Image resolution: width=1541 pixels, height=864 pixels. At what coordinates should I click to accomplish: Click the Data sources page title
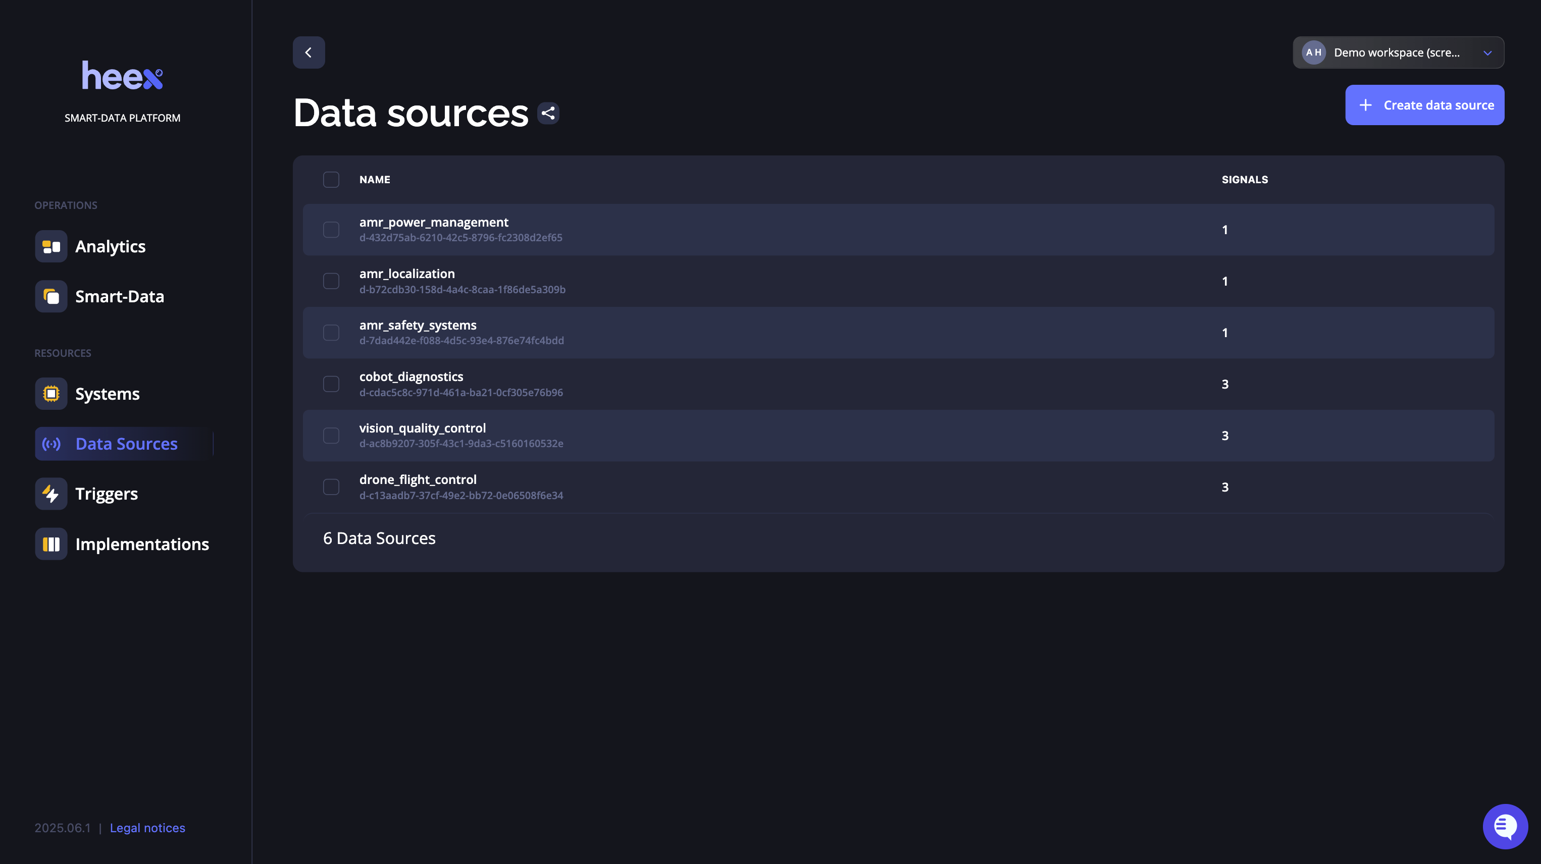(411, 113)
